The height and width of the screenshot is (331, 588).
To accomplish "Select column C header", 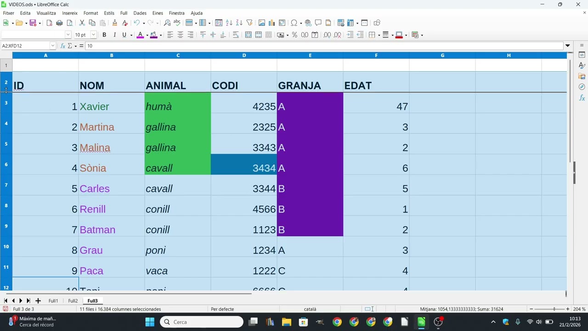I will pyautogui.click(x=178, y=55).
